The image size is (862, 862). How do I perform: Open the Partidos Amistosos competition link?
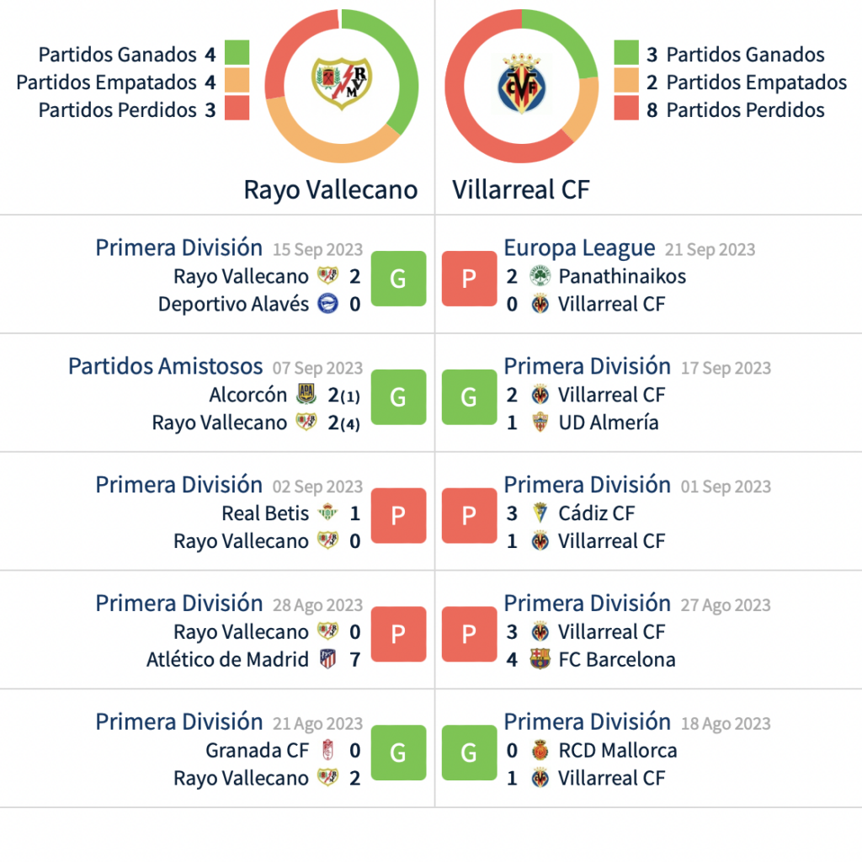[x=166, y=367]
